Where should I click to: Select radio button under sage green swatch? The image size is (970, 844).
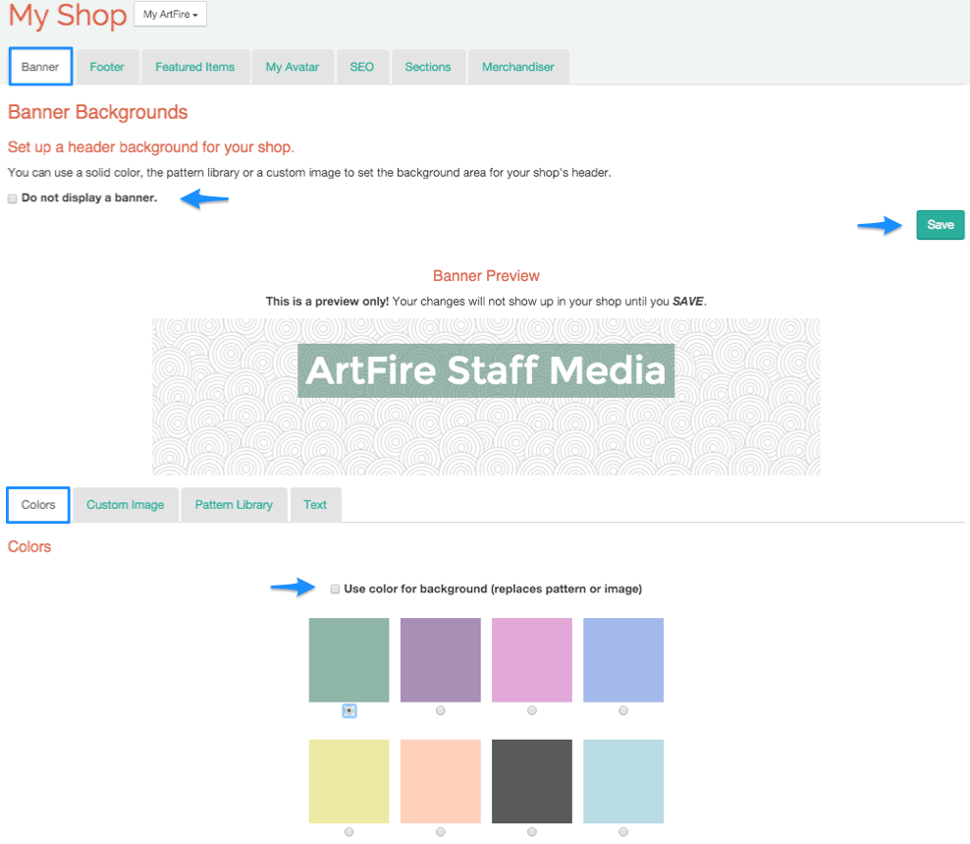pos(349,711)
